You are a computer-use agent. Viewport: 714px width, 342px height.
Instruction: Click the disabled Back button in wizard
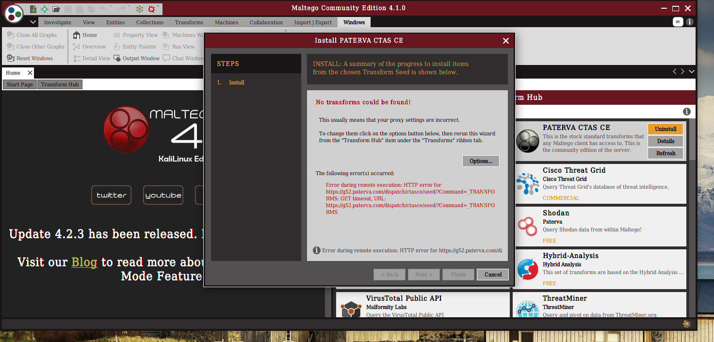[x=389, y=275]
